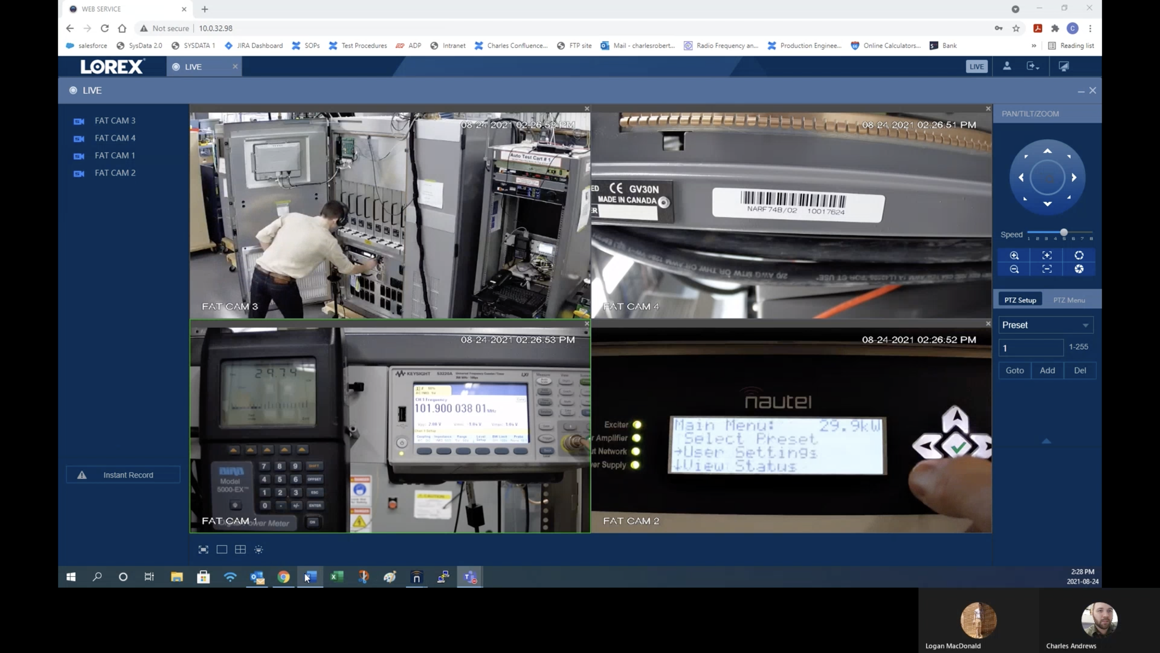The width and height of the screenshot is (1160, 653).
Task: Decrease focus with the focus minus icon
Action: [1047, 269]
